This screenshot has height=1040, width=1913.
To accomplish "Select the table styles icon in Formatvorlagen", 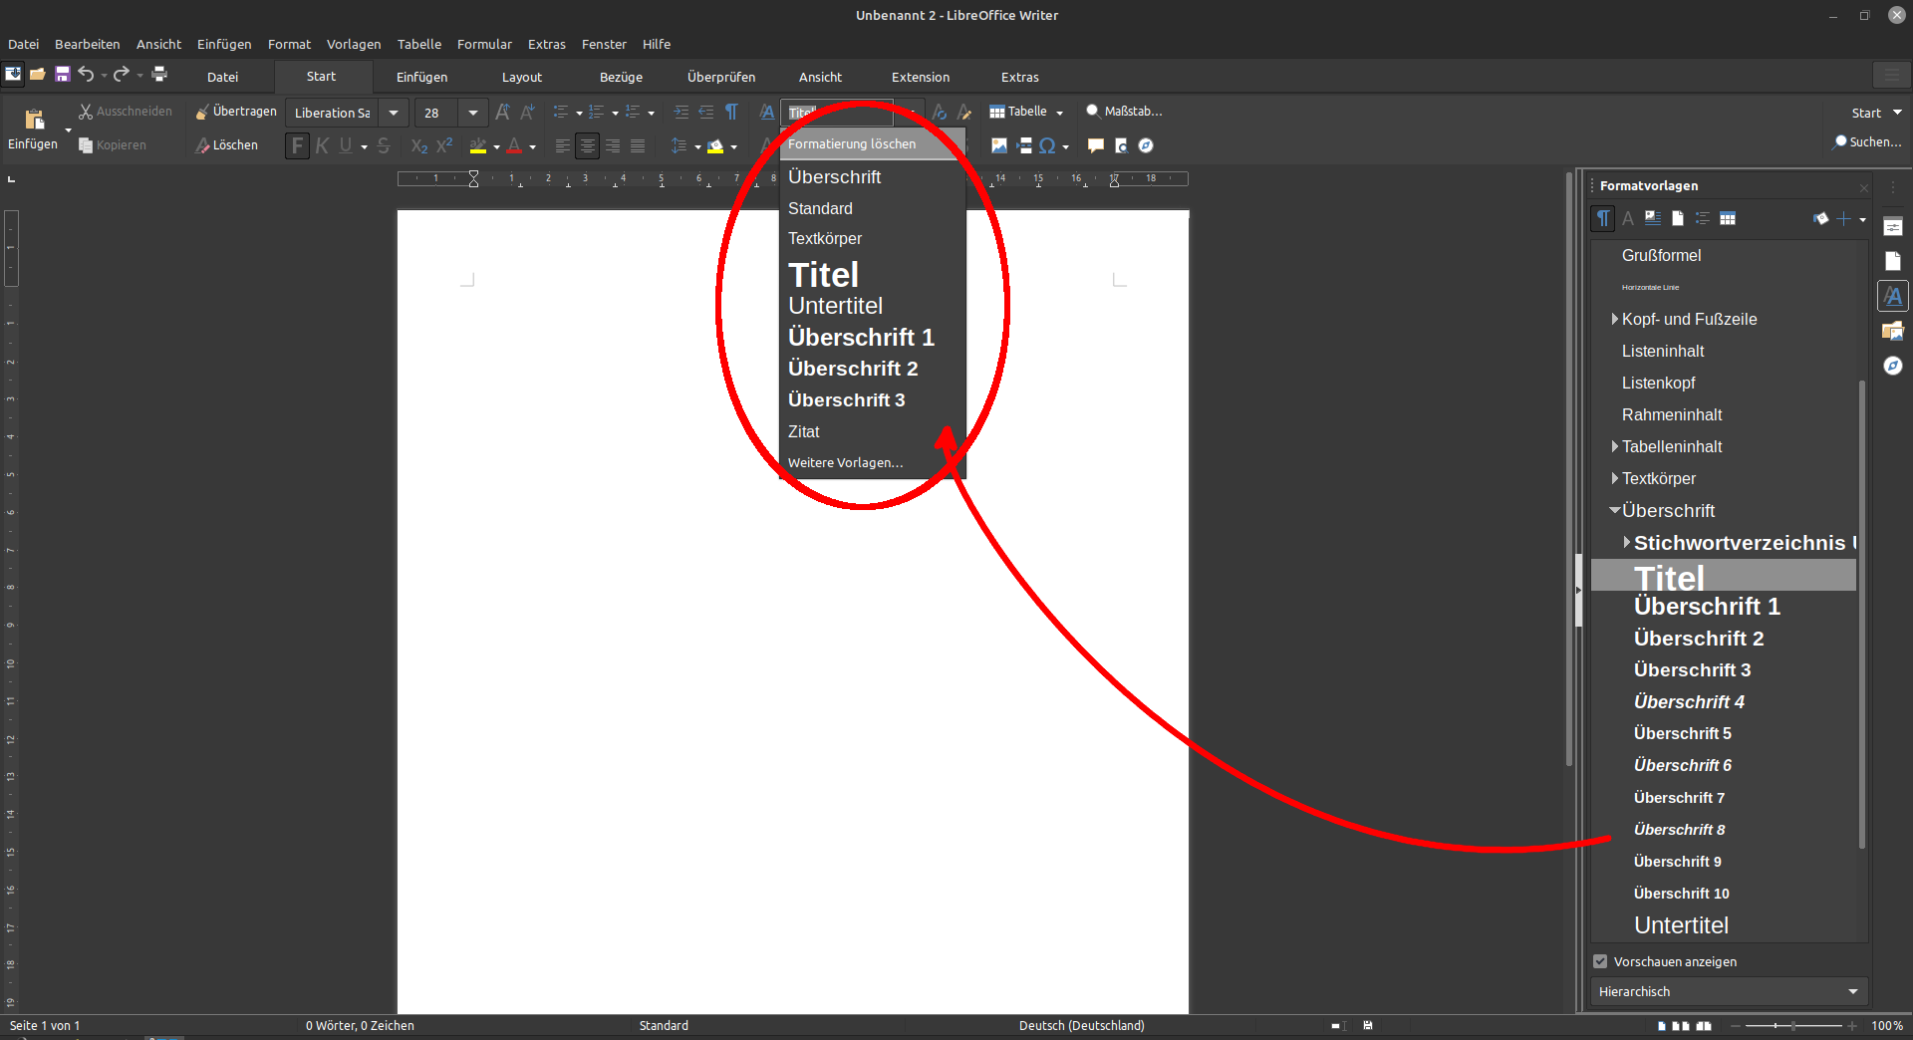I will coord(1728,218).
